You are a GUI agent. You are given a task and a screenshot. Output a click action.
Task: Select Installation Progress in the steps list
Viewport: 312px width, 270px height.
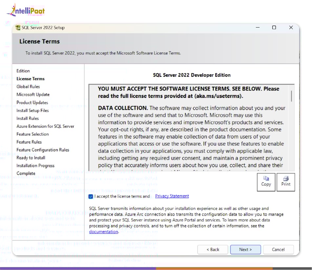pos(35,166)
